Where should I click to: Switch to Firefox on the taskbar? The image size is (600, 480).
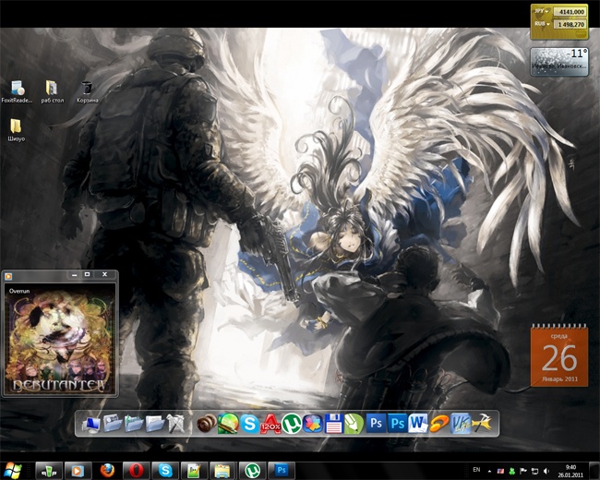point(107,471)
